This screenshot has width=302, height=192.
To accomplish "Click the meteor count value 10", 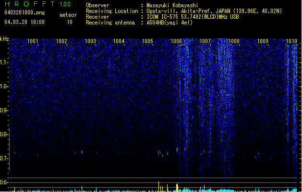I will click(x=70, y=22).
